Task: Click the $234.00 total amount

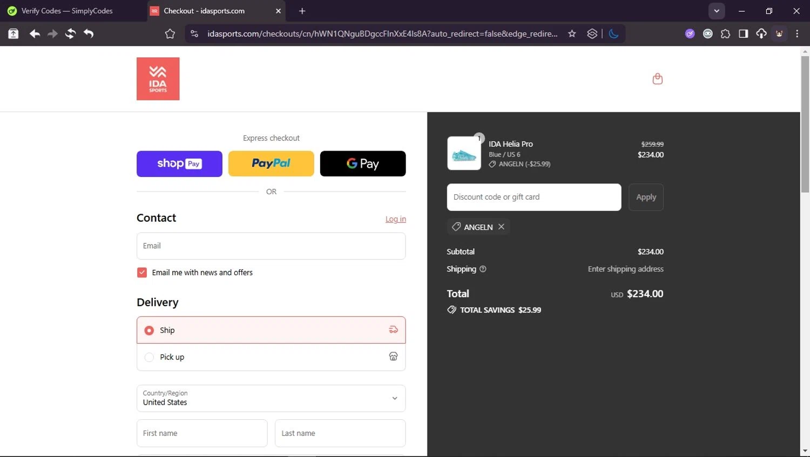Action: click(x=645, y=294)
